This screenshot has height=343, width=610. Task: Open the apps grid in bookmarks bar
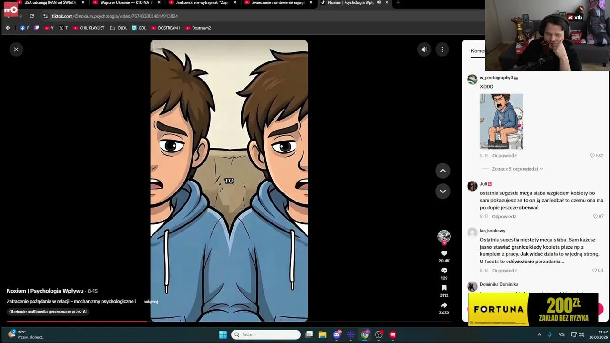click(x=8, y=28)
